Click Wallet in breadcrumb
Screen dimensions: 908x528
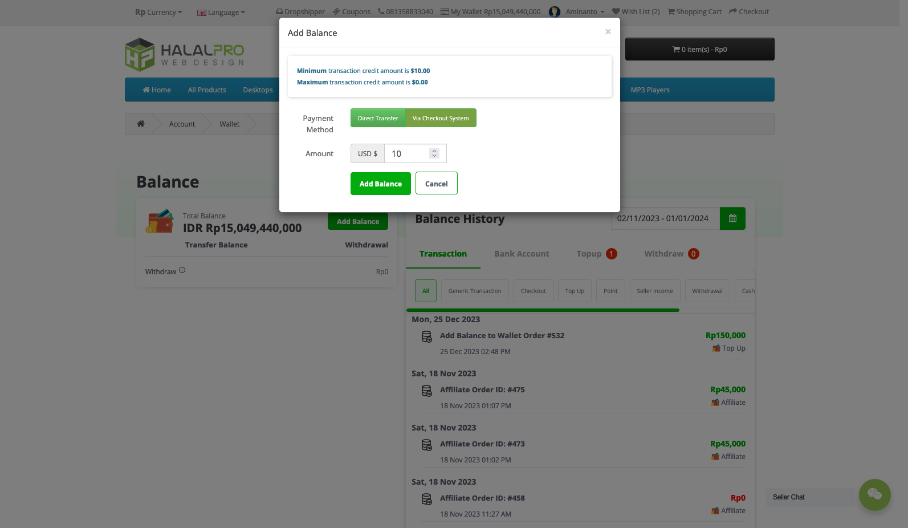point(230,124)
